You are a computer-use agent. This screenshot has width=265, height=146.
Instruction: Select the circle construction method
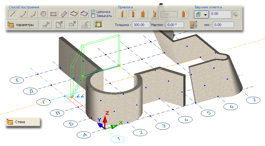point(44,14)
